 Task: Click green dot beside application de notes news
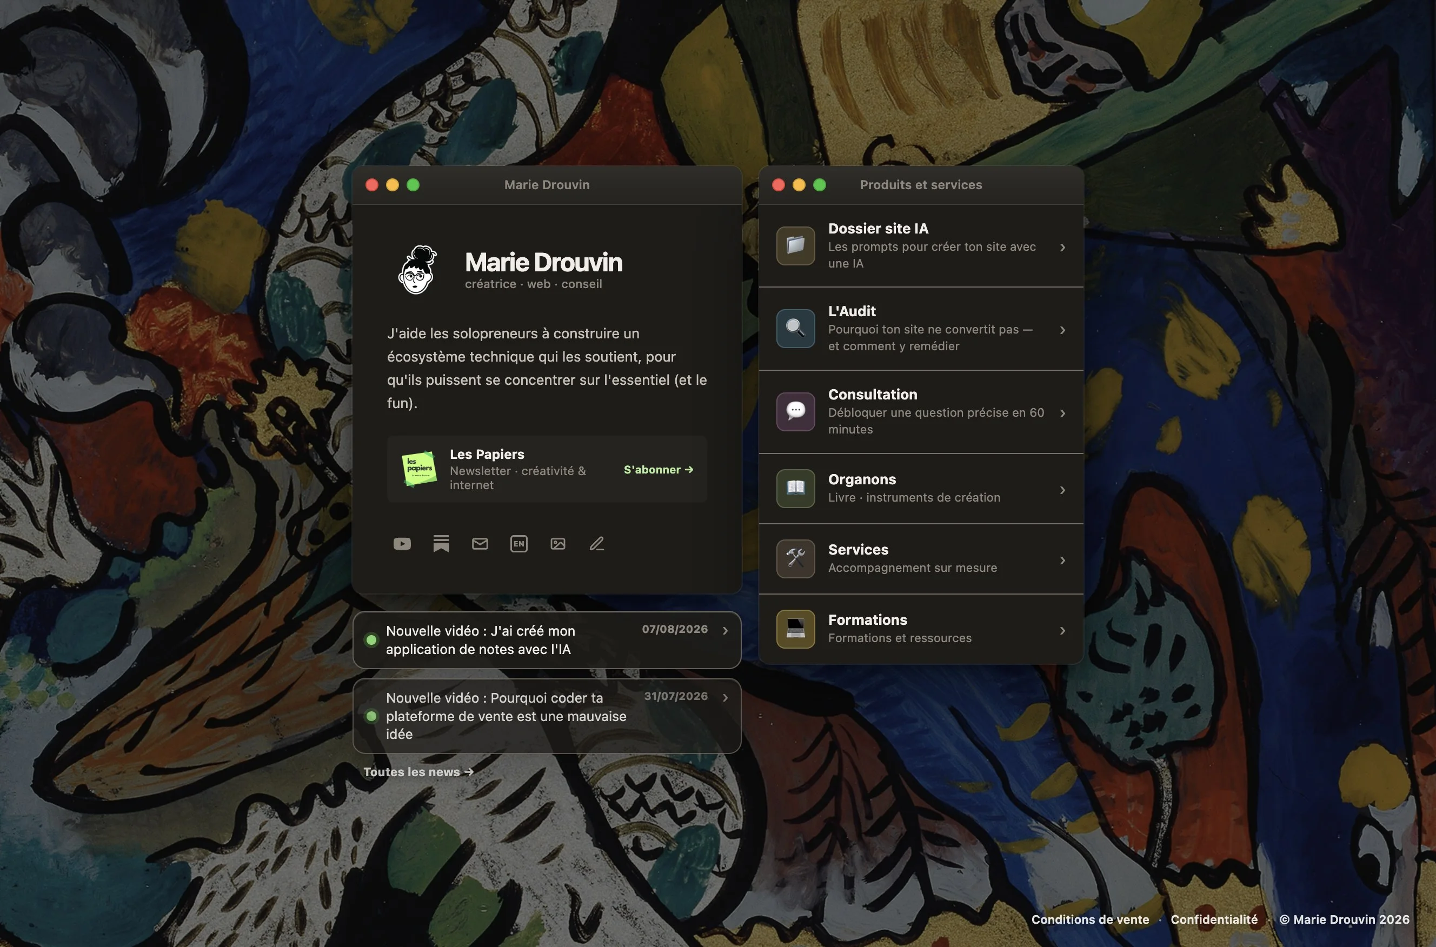(371, 639)
